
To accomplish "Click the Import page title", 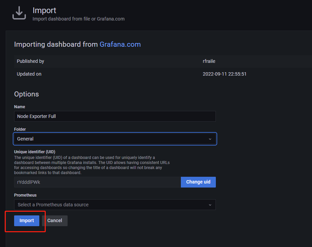I will coord(44,10).
